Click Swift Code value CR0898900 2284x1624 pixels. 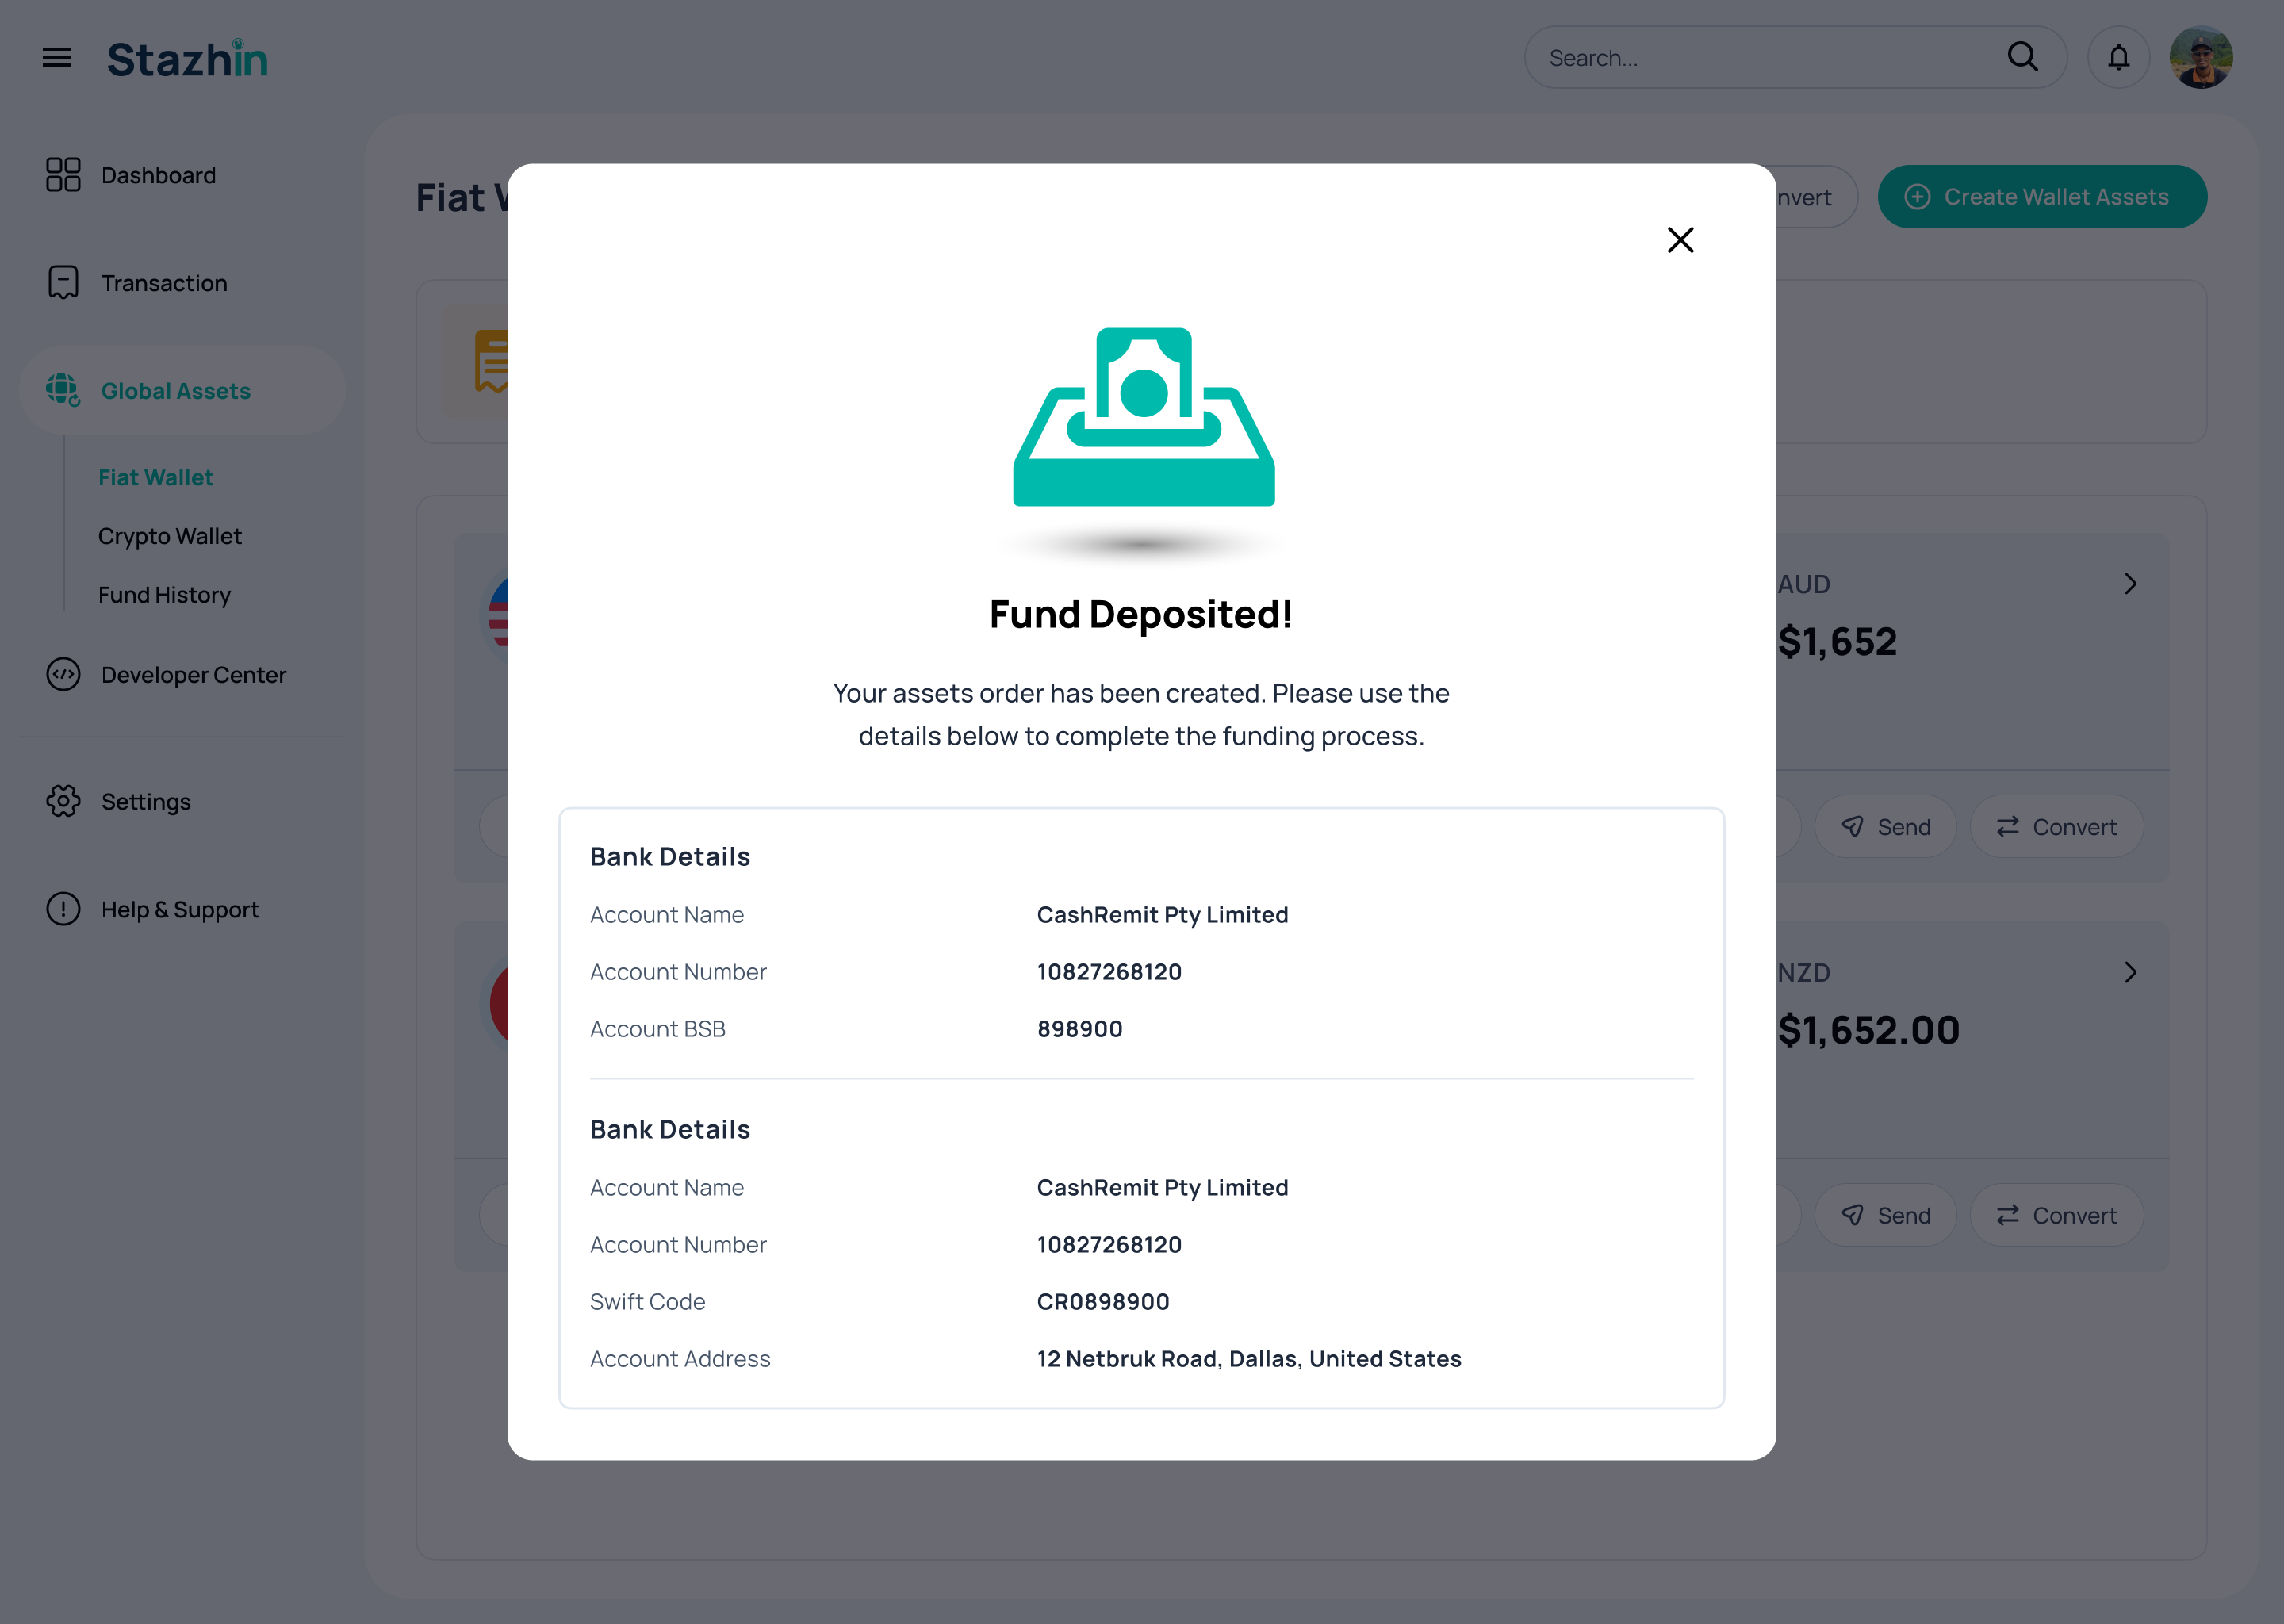(1103, 1303)
